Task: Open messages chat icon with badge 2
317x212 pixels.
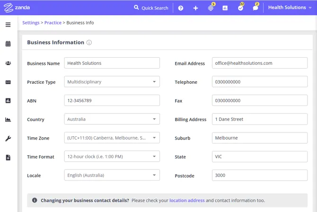Action: (256, 7)
